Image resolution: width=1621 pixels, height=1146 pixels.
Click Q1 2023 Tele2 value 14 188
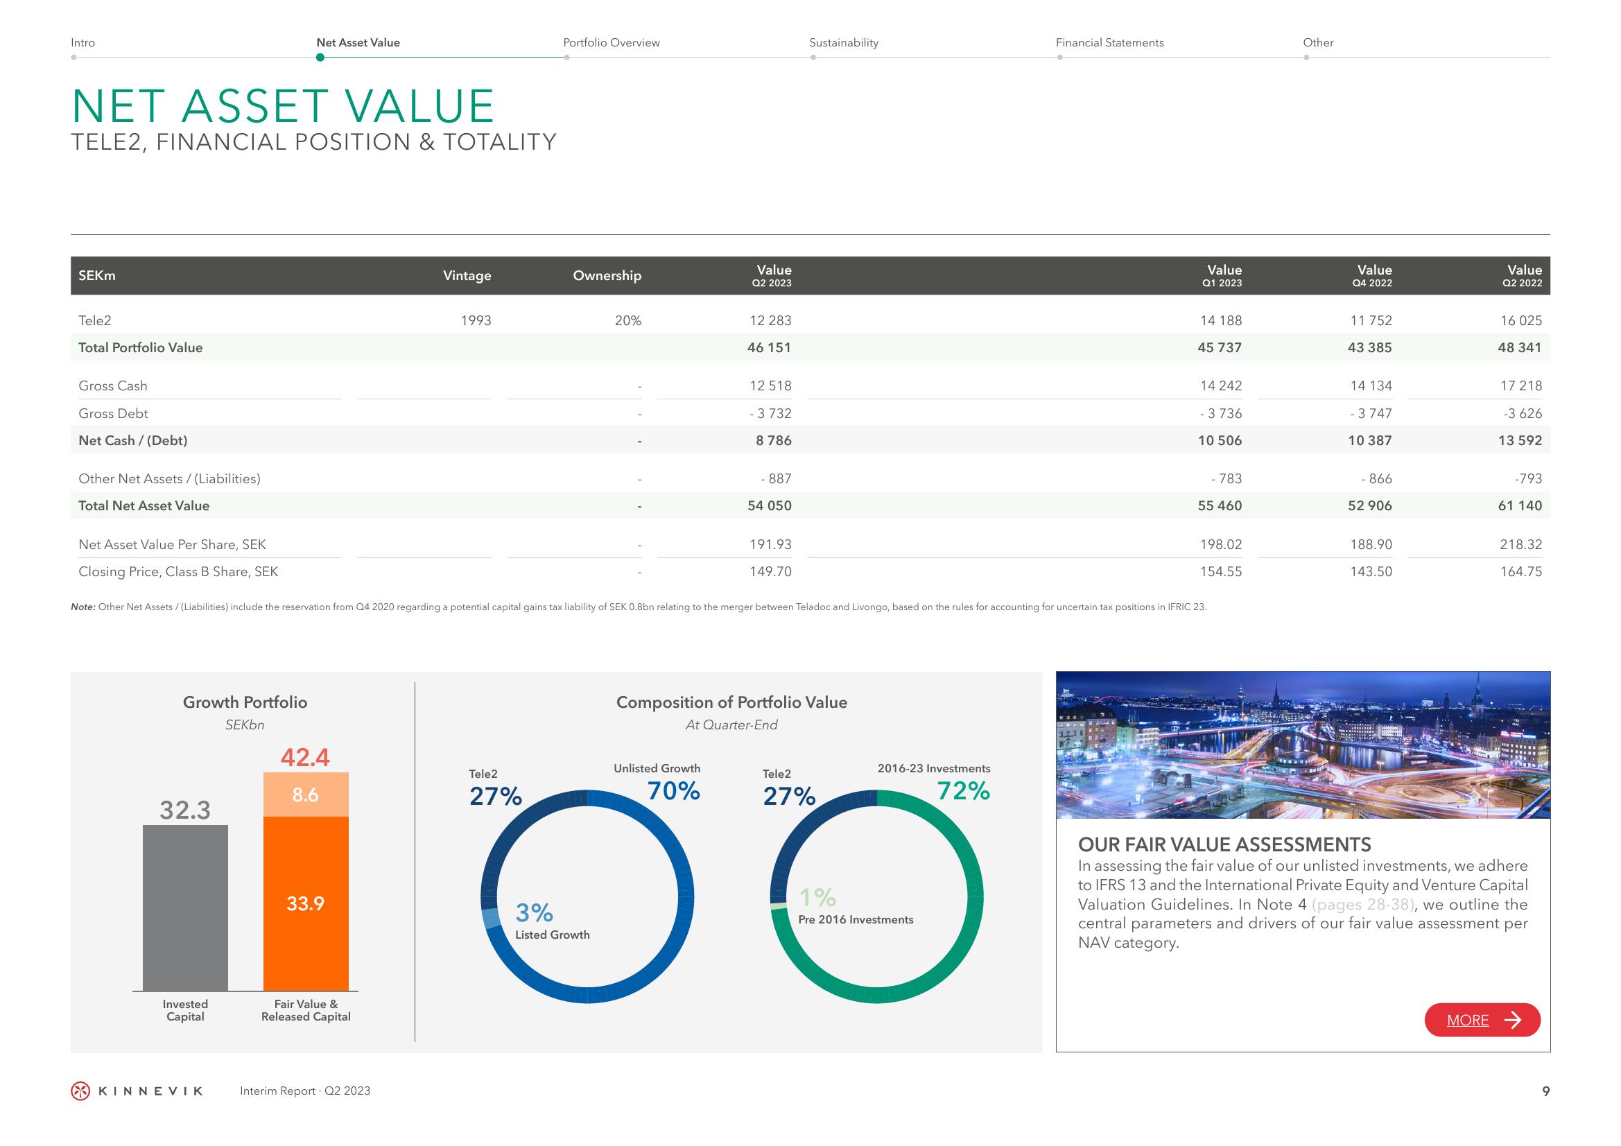coord(1221,320)
